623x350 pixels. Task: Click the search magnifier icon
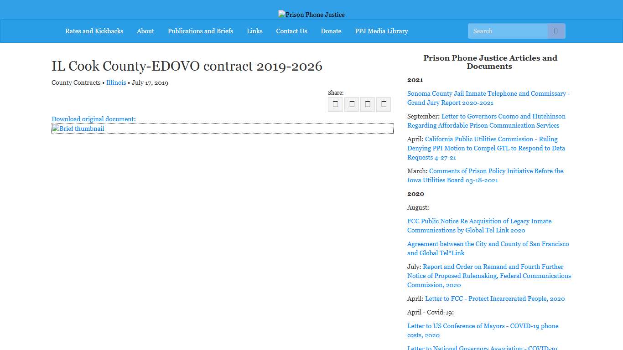(x=556, y=31)
